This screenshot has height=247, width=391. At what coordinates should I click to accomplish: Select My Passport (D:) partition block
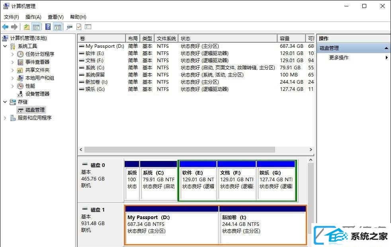[172, 225]
